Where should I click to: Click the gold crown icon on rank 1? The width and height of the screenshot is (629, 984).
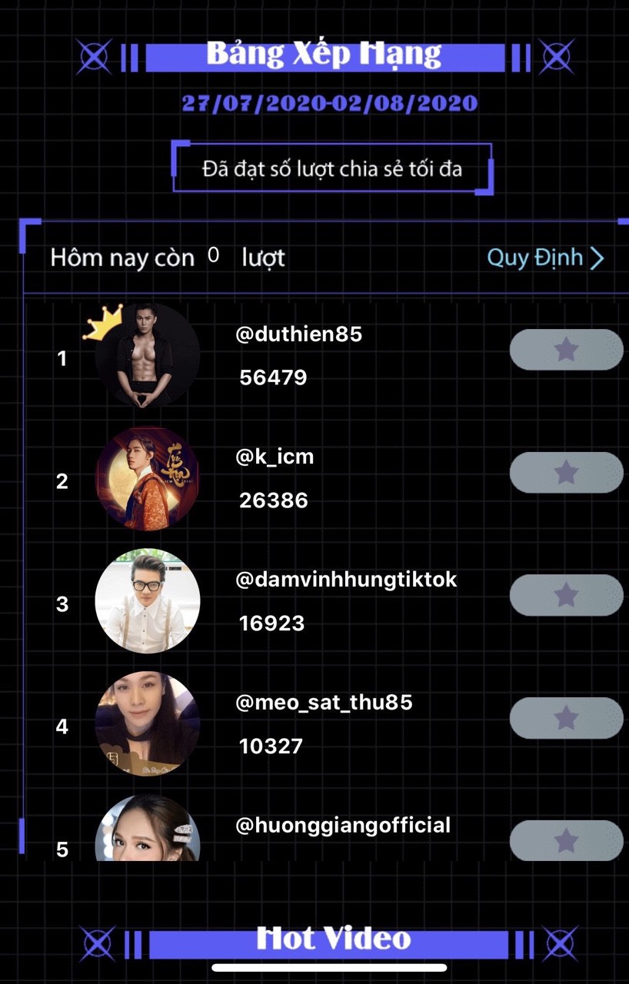point(103,323)
